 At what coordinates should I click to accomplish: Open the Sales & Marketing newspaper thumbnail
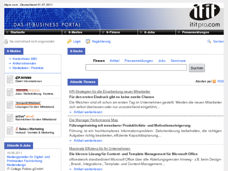[10, 131]
